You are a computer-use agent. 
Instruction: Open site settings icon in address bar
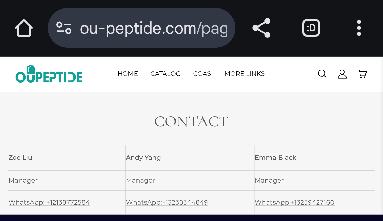[x=64, y=28]
